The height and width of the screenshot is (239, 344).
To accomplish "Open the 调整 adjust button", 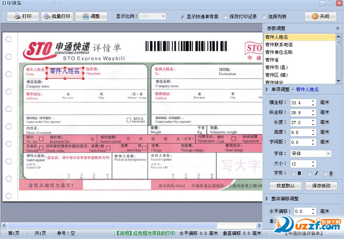I will click(x=91, y=16).
